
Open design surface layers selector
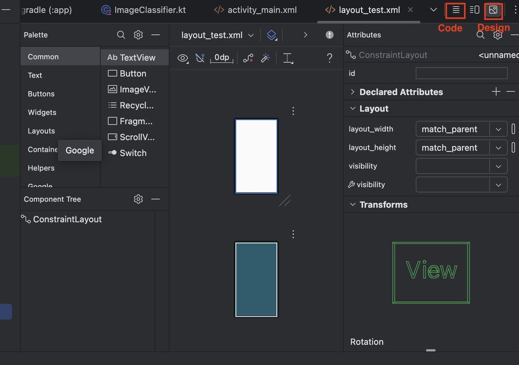(272, 35)
